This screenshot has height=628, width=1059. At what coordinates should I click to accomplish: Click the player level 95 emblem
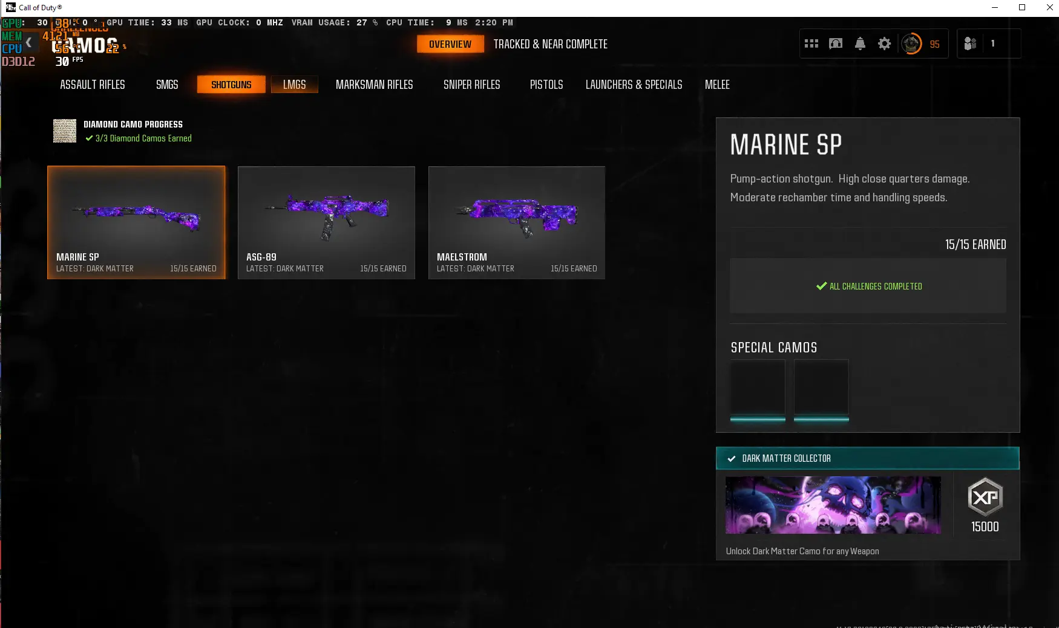911,44
